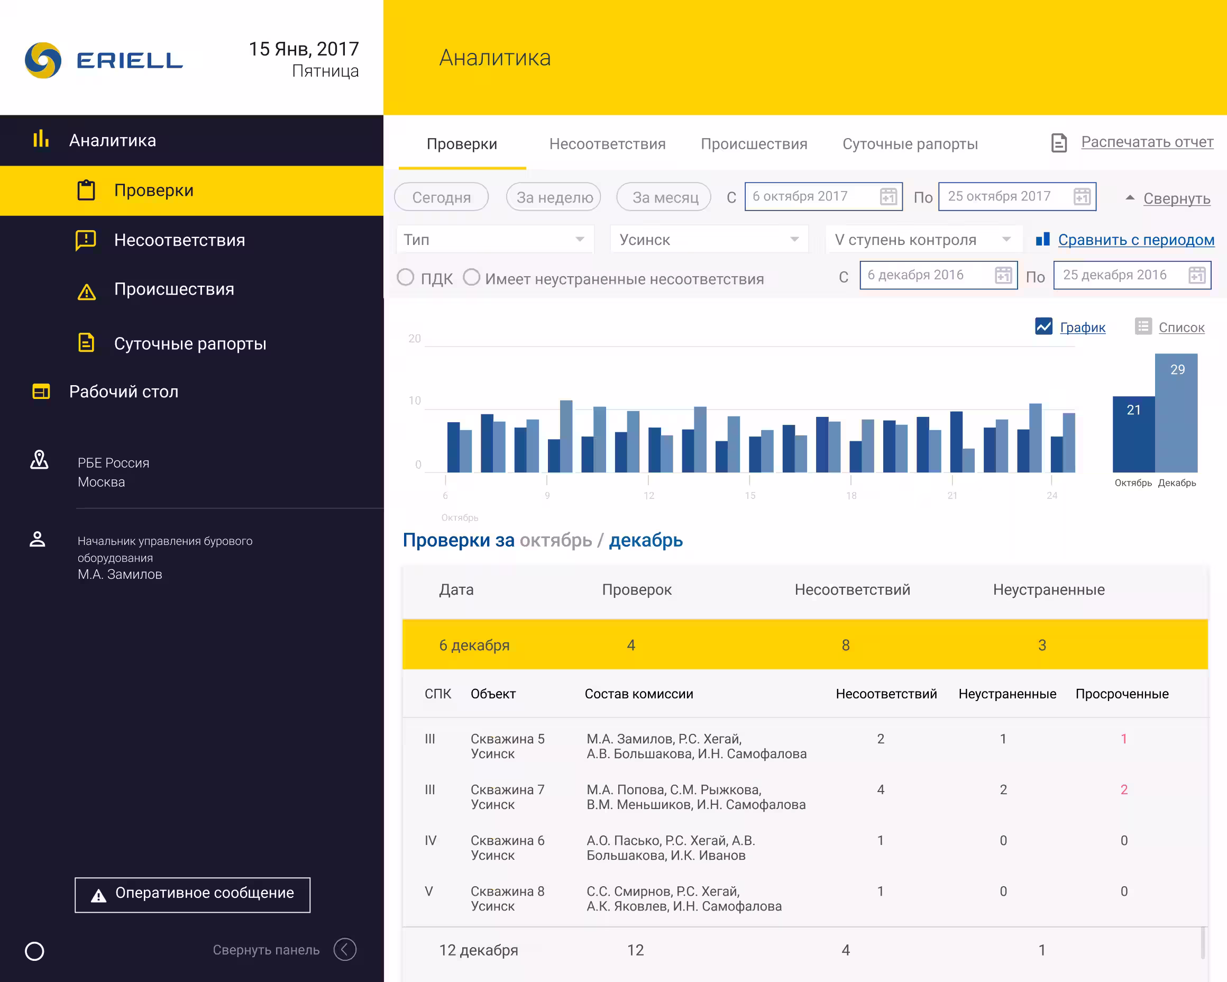
Task: Switch to the Несоответствия tab
Action: coord(607,144)
